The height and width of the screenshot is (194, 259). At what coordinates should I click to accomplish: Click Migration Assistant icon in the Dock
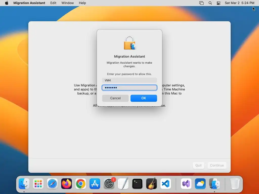214,184
